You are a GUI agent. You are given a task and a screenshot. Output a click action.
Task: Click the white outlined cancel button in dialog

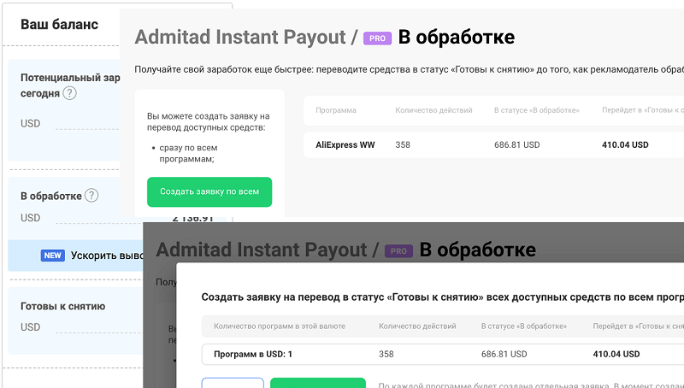tap(233, 383)
